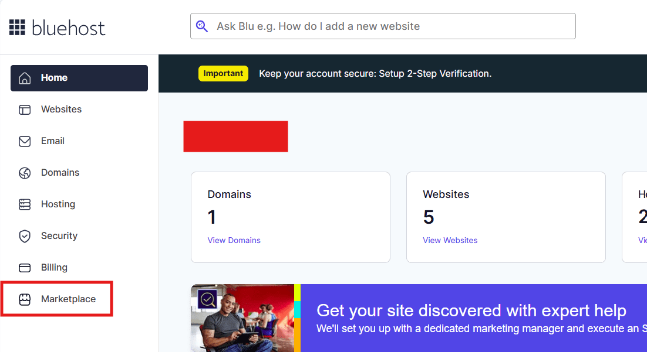Open Email via the envelope icon
This screenshot has width=647, height=352.
pos(25,141)
